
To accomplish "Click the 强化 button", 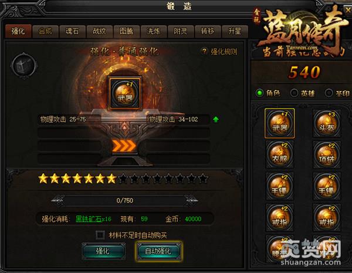I will tap(103, 251).
